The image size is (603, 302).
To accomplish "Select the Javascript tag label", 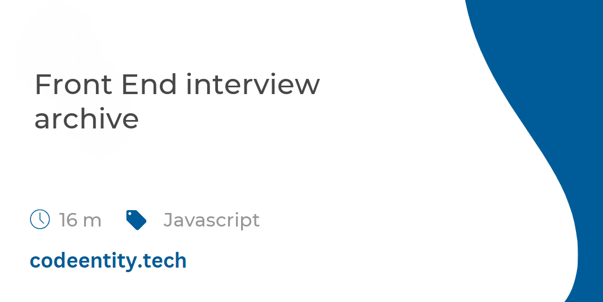I will 211,220.
